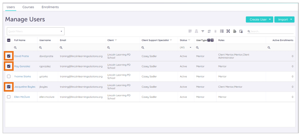Image resolution: width=301 pixels, height=137 pixels.
Task: Open the Quick Filters dropdown
Action: click(36, 31)
